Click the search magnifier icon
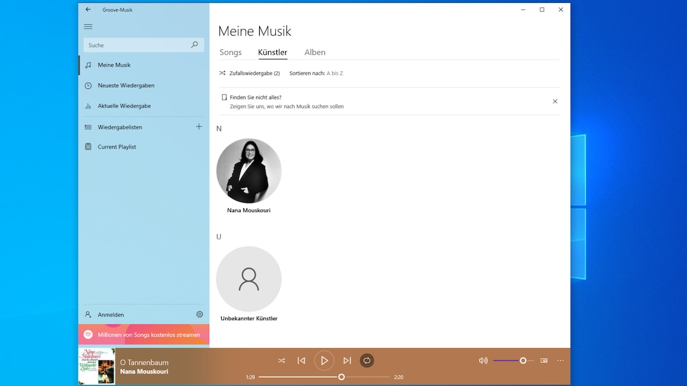 click(194, 45)
